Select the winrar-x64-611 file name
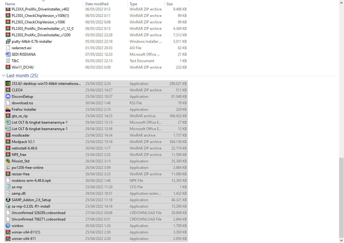Image resolution: width=344 pixels, height=243 pixels. point(24,239)
